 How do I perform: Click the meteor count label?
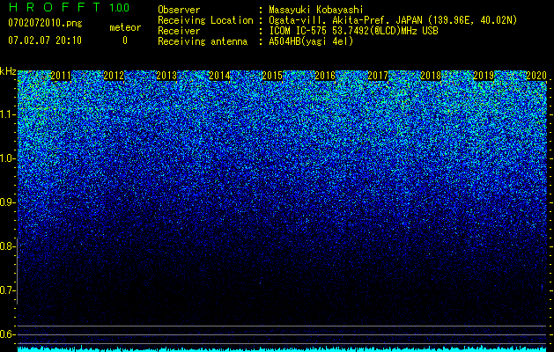[x=125, y=27]
